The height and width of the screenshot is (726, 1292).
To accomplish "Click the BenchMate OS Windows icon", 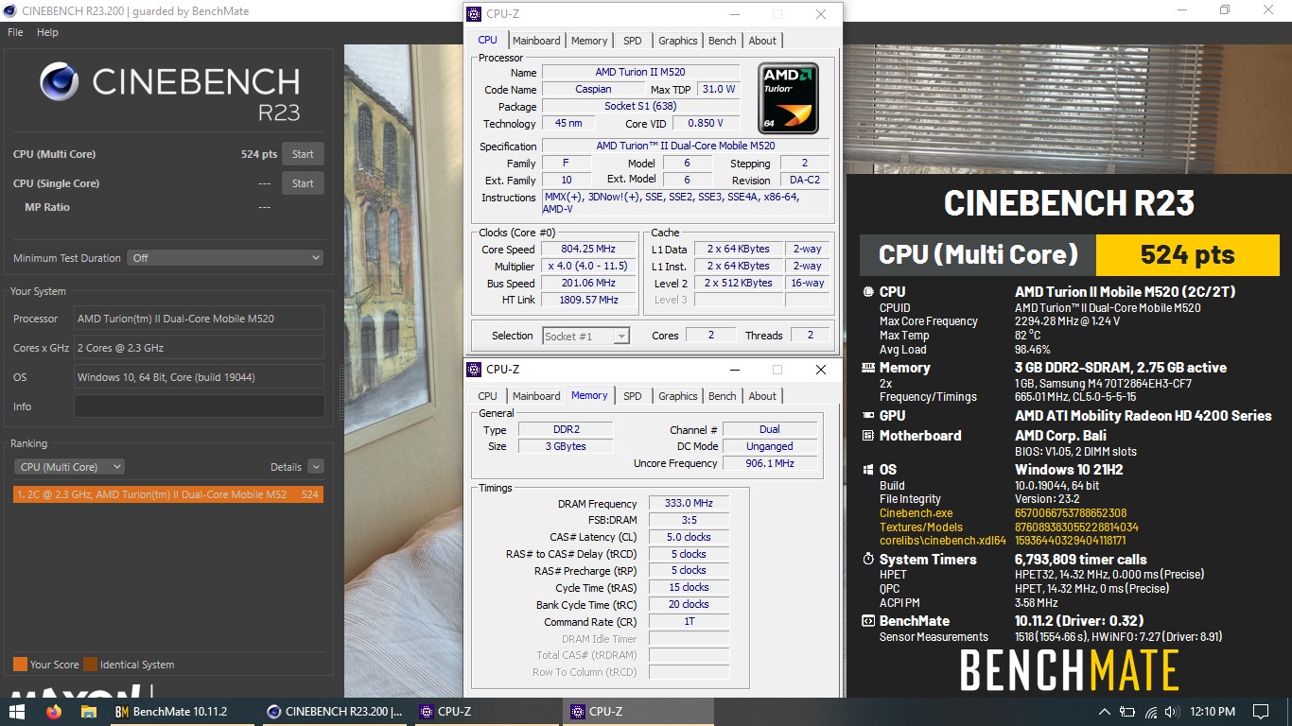I will (868, 470).
